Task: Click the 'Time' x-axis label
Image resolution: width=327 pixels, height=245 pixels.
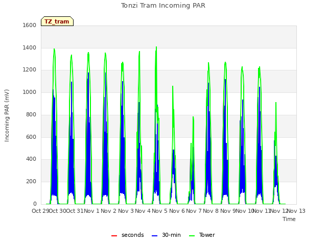Action: 289,219
